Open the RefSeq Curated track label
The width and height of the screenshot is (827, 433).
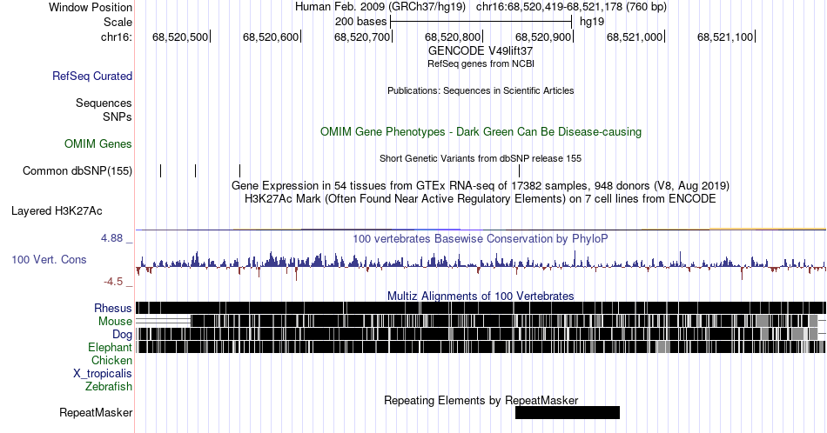(92, 76)
